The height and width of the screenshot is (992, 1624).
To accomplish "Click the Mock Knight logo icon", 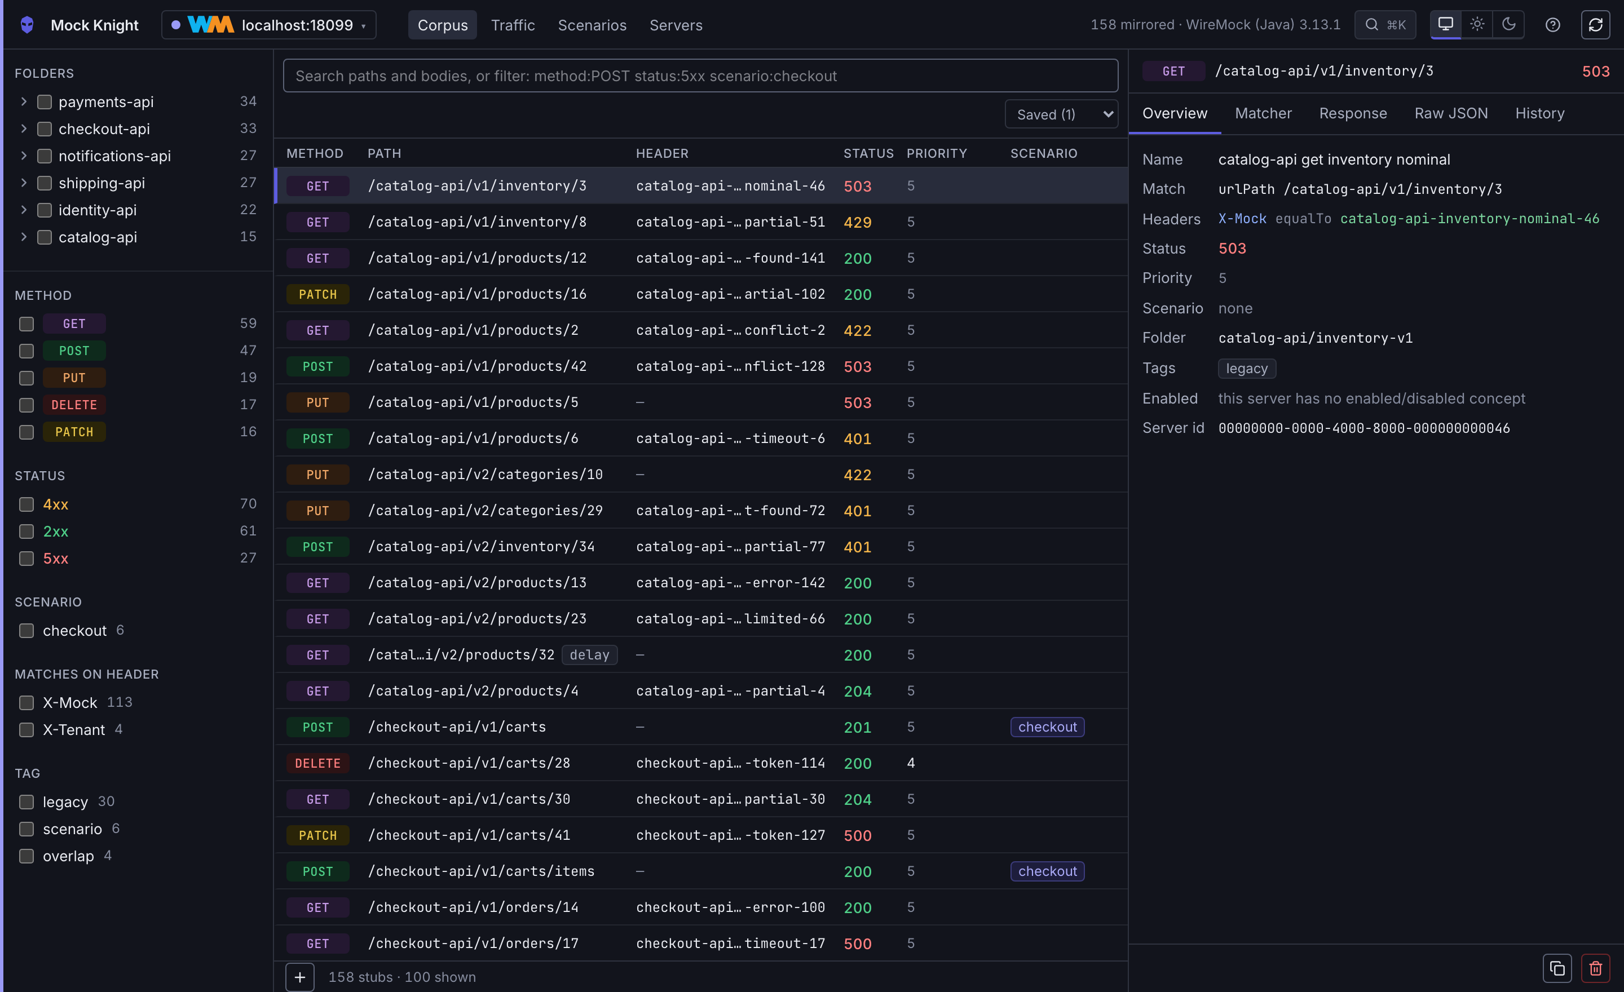I will click(x=27, y=25).
